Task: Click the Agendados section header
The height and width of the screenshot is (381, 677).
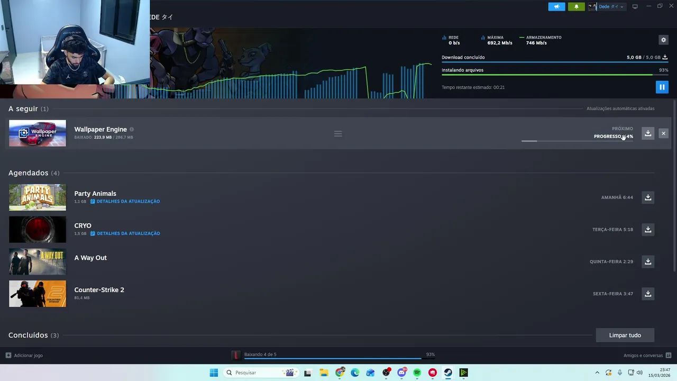Action: tap(34, 173)
